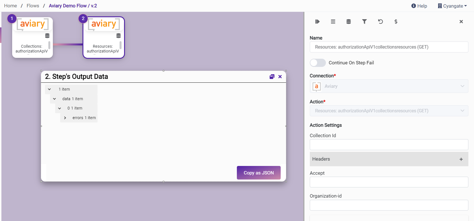
Task: Click the run step play icon
Action: point(317,22)
